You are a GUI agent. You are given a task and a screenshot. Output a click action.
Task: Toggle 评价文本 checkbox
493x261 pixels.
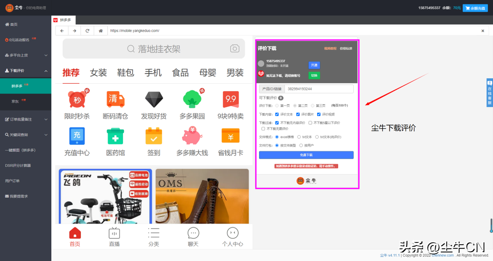tap(277, 114)
